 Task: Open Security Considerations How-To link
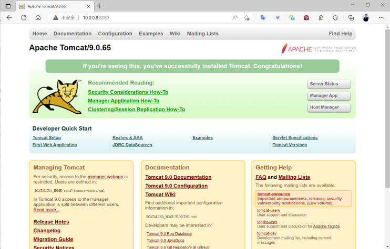[128, 92]
